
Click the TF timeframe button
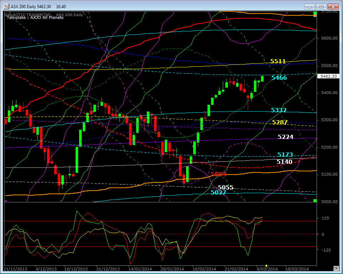coord(336,268)
